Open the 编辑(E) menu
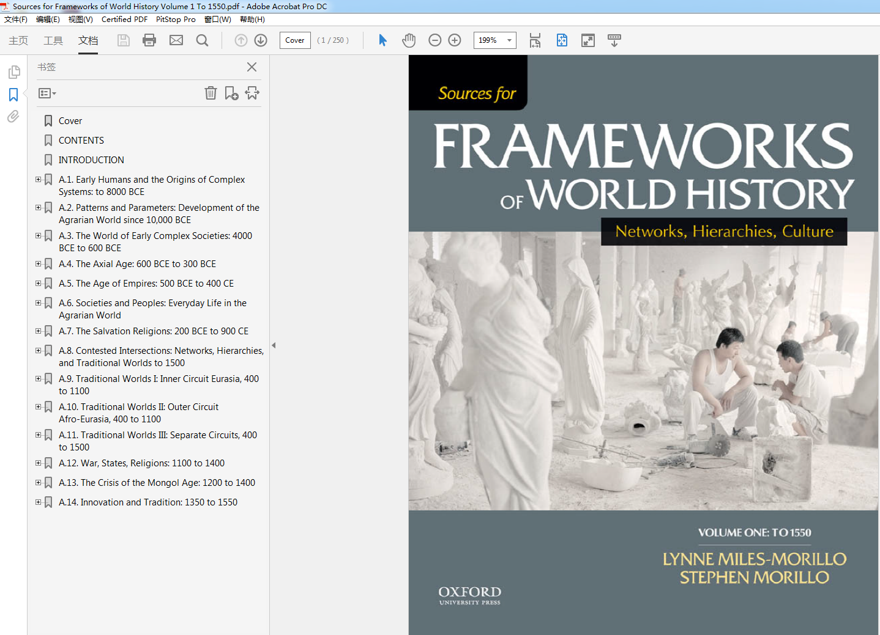 coord(48,20)
